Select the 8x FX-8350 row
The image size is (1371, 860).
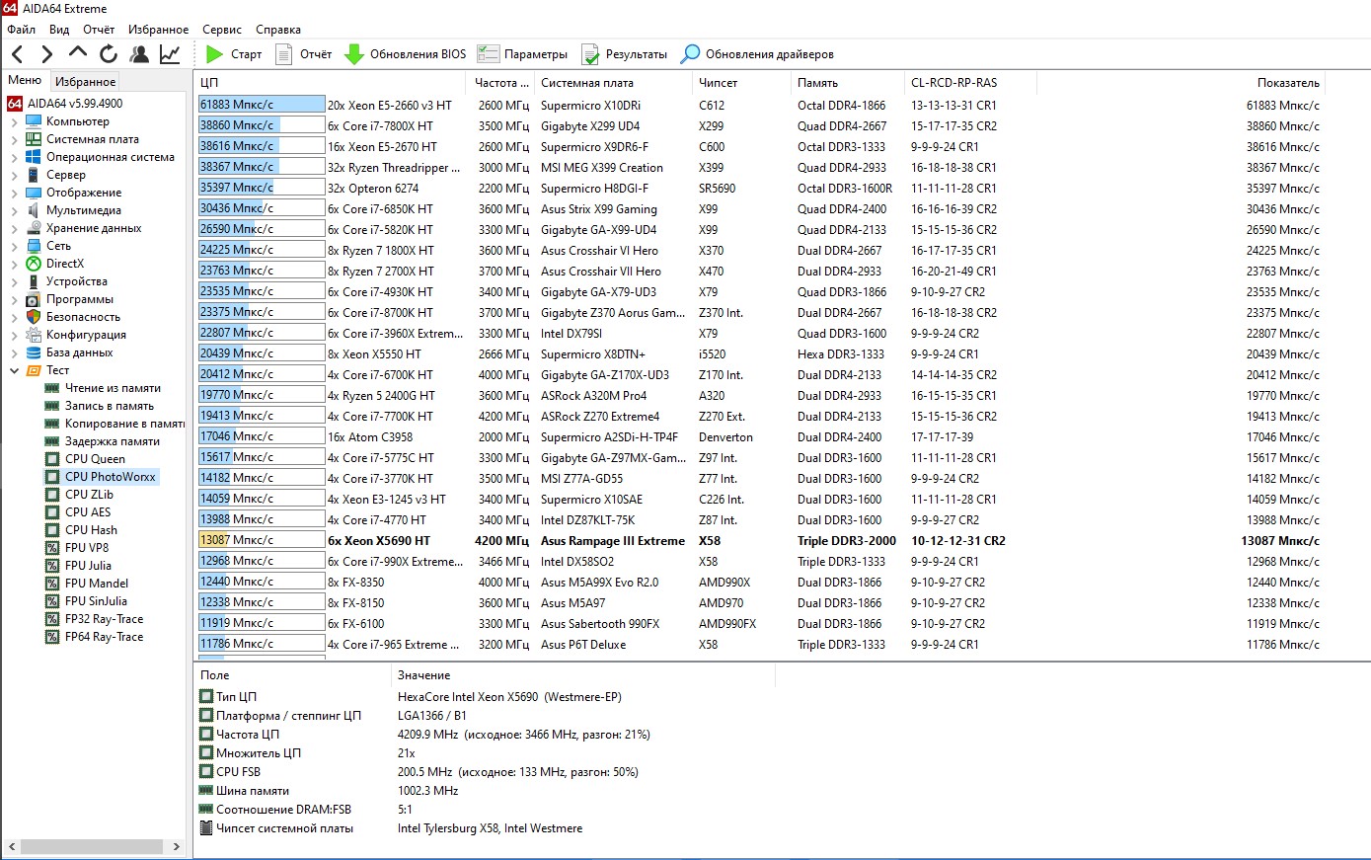(x=759, y=582)
